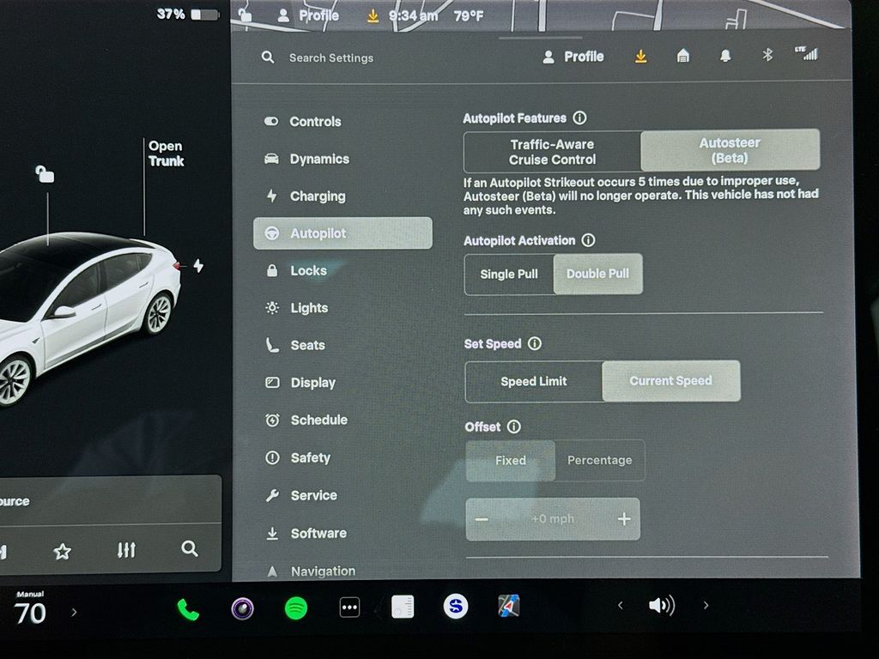The width and height of the screenshot is (879, 659).
Task: Lower volume with the left chevron
Action: coord(620,605)
